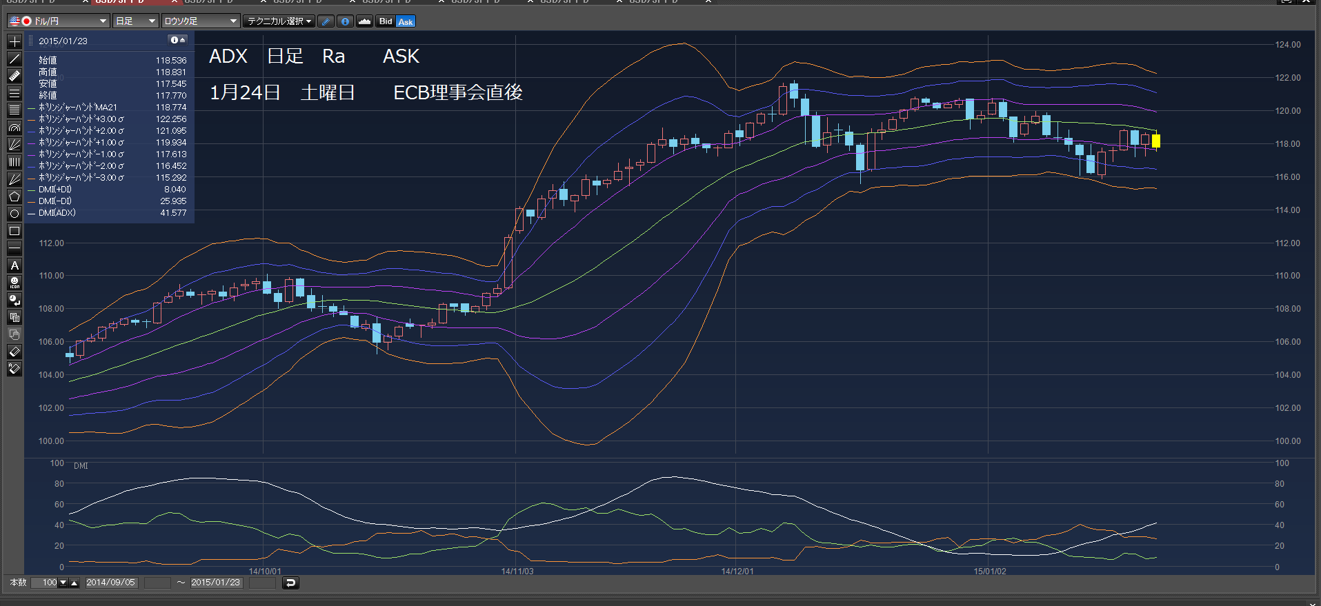Select the erase-all eraser tool

pyautogui.click(x=14, y=369)
